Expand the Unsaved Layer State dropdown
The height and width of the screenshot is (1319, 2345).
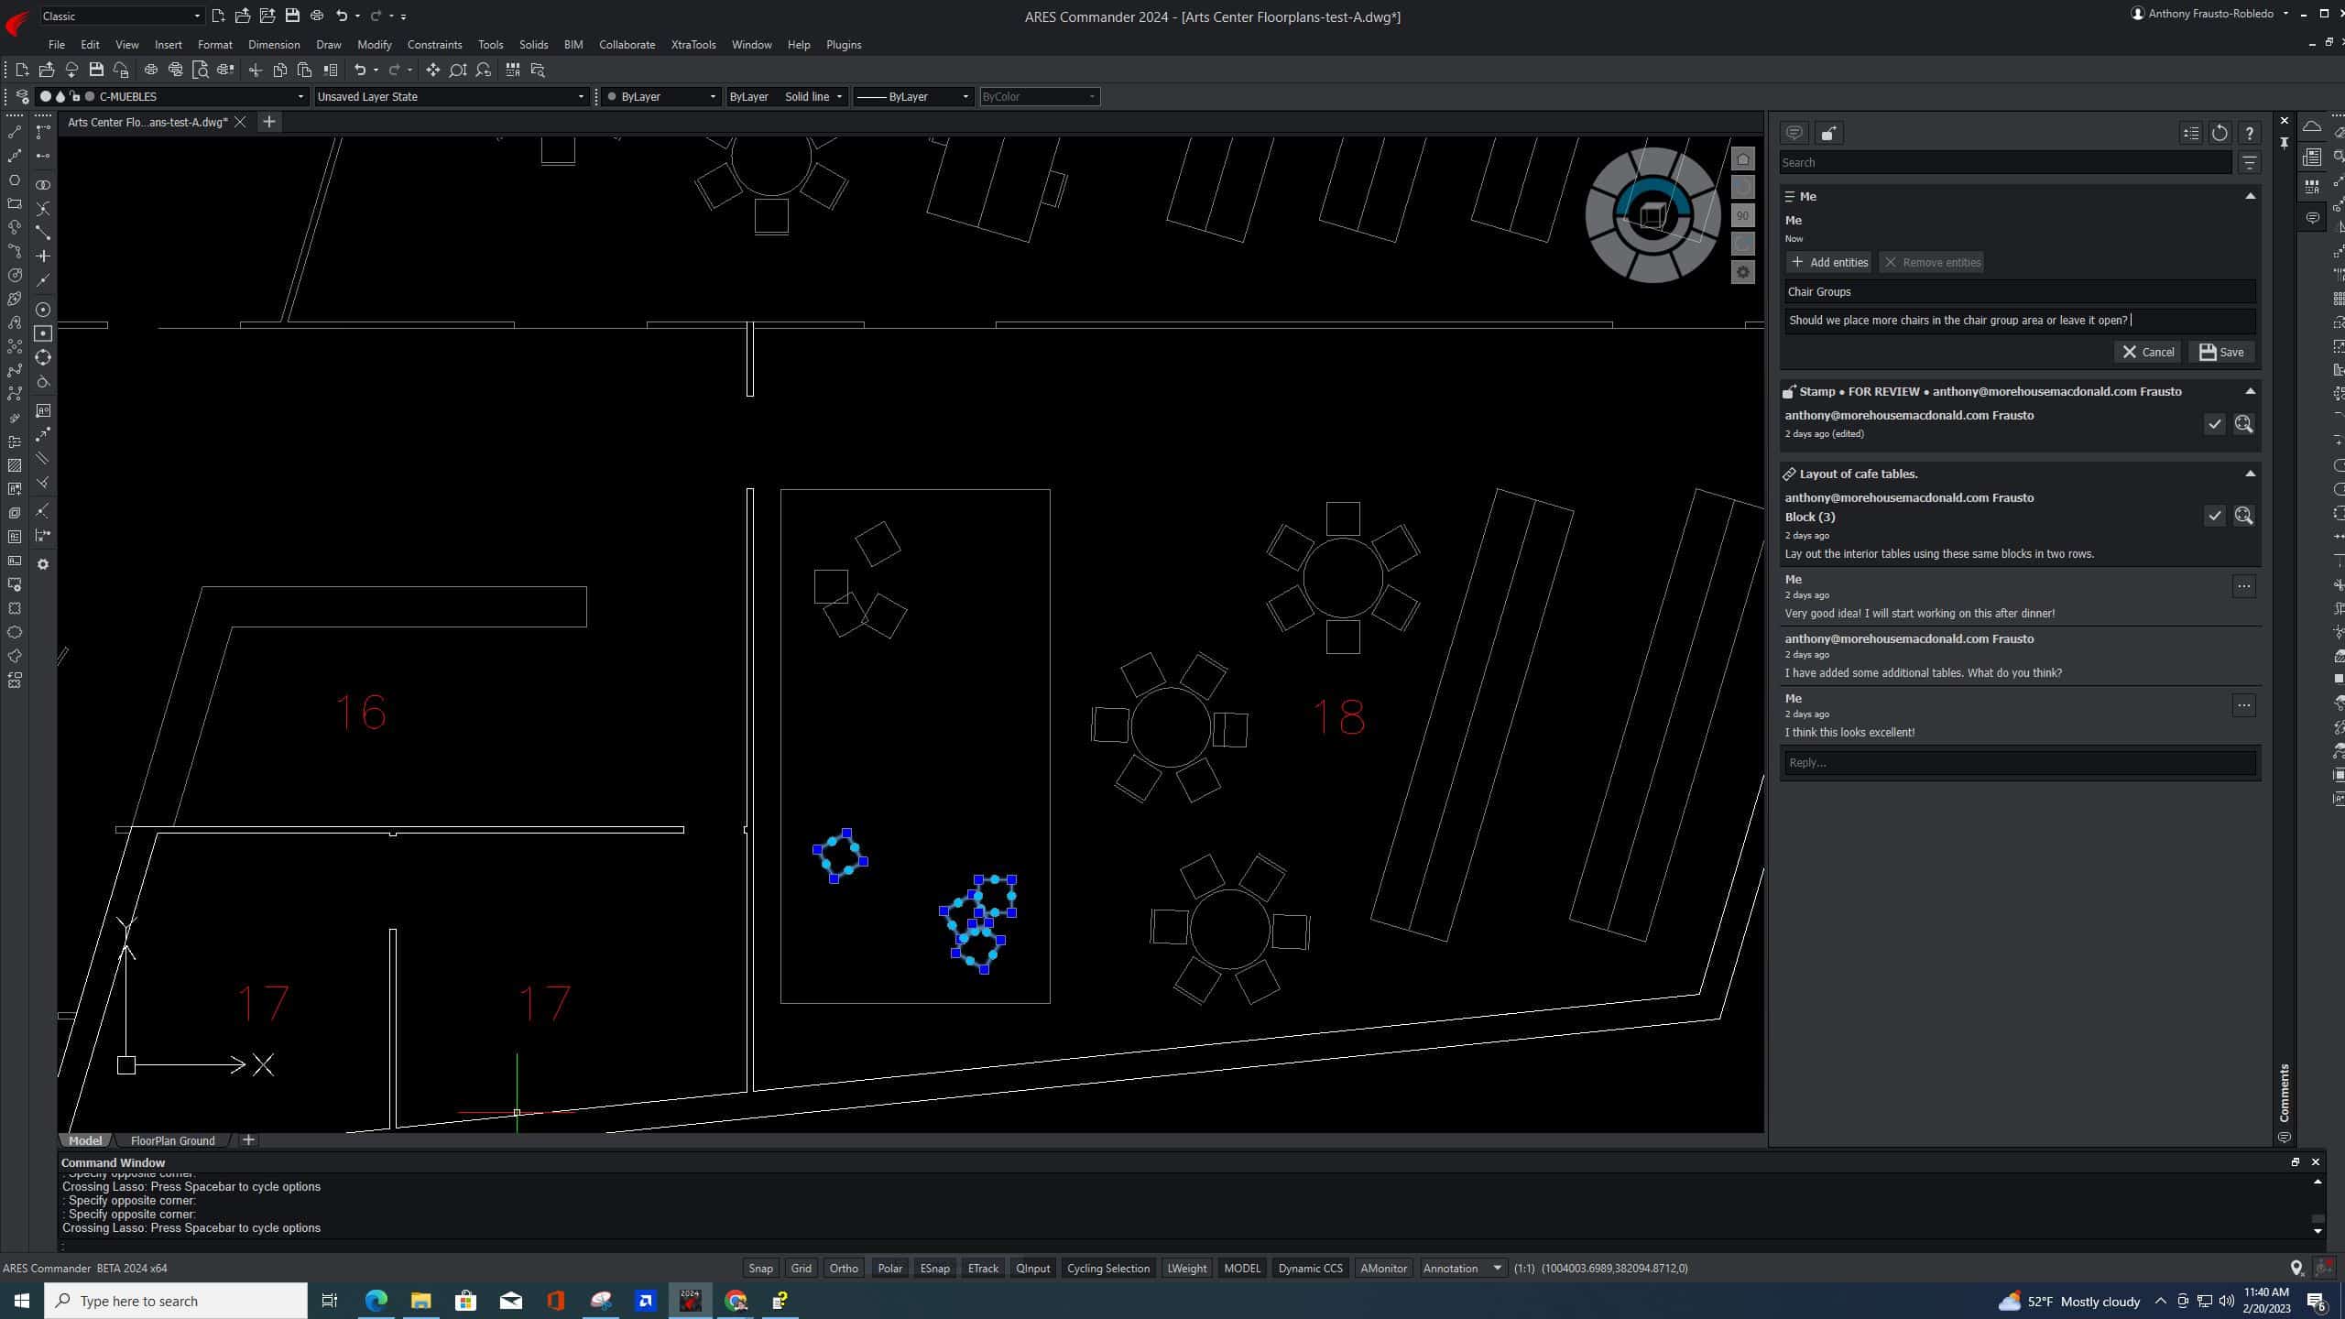(580, 97)
